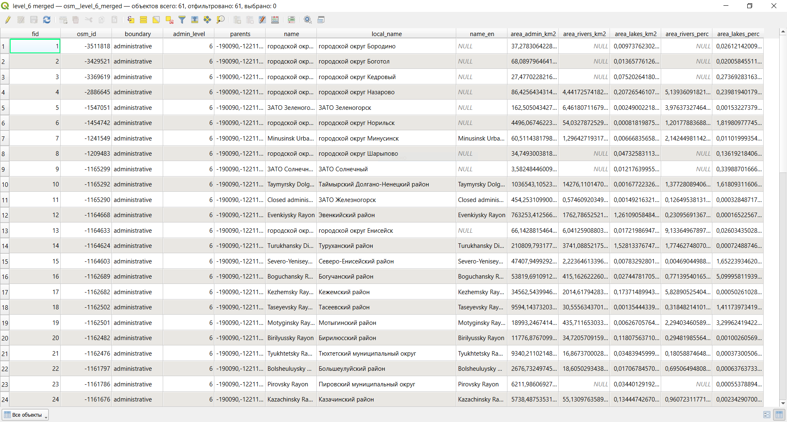Image resolution: width=787 pixels, height=422 pixels.
Task: Select row header number 12
Action: [x=5, y=215]
